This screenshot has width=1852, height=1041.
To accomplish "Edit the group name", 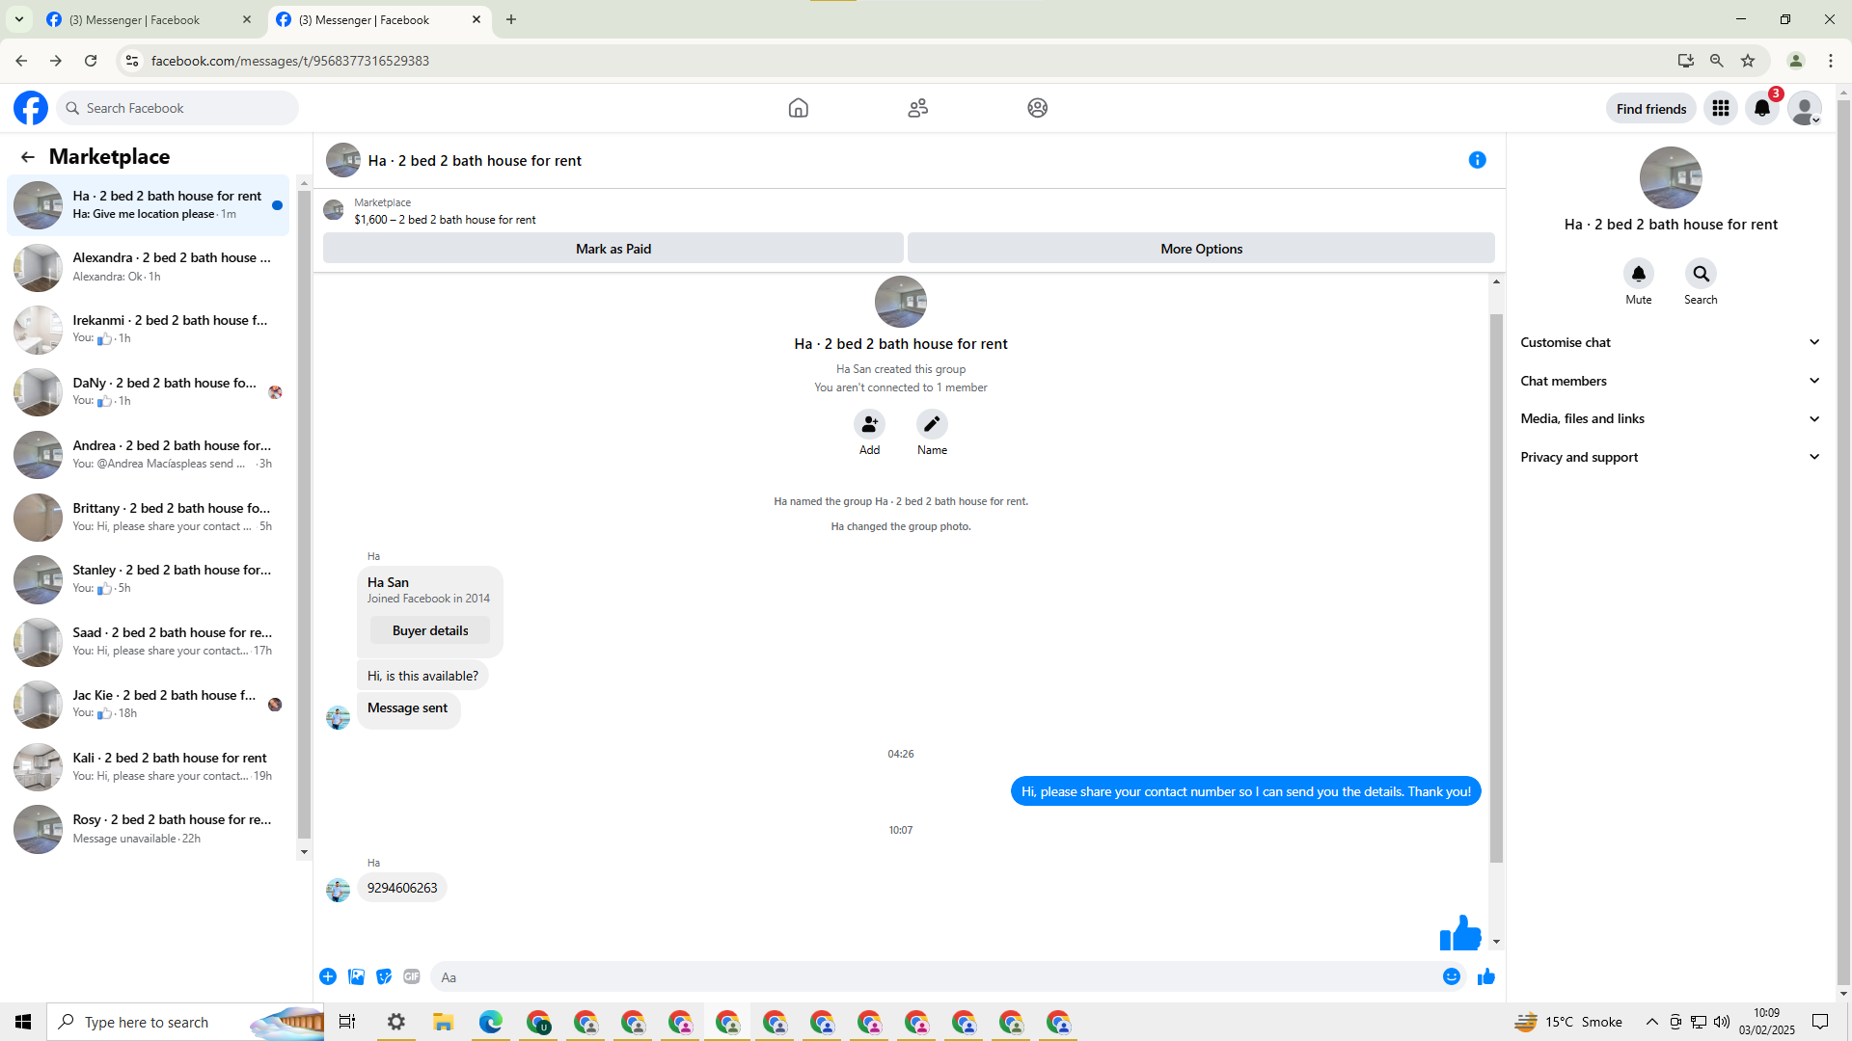I will click(x=932, y=424).
